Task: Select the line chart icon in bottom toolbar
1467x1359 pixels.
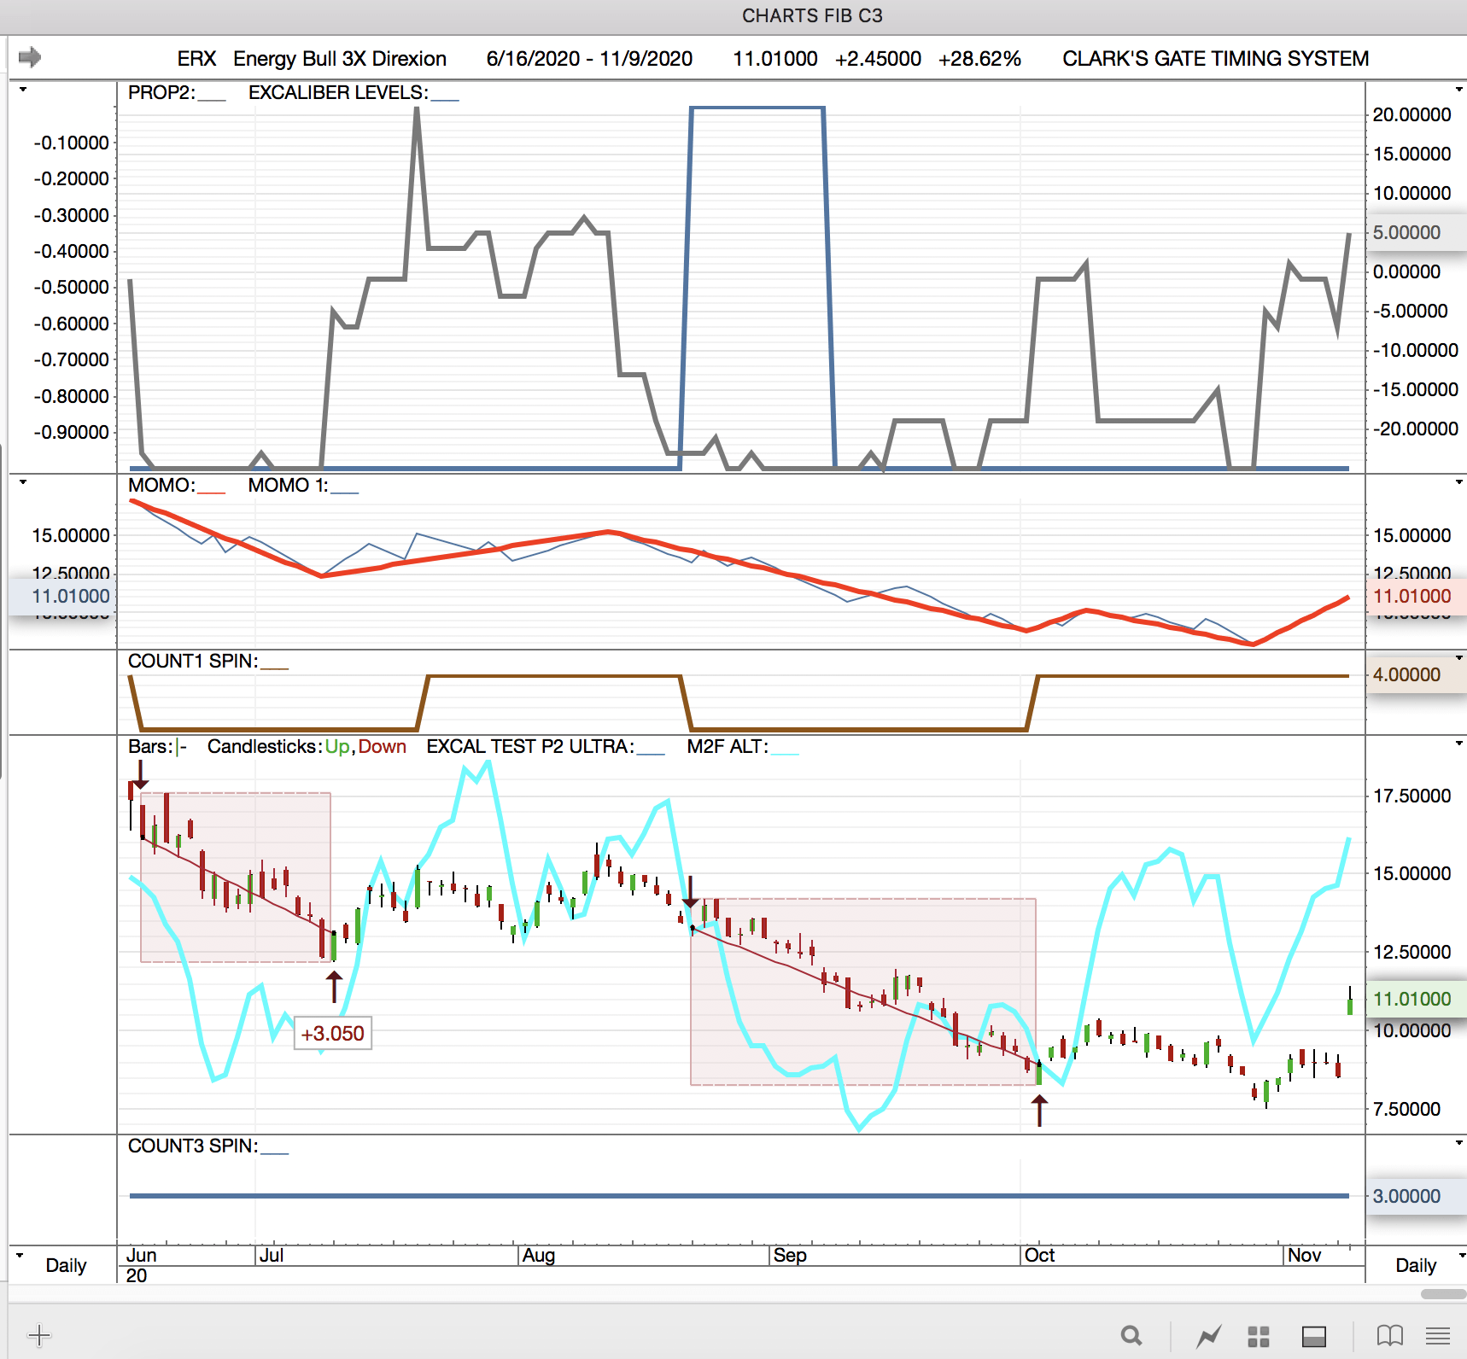Action: tap(1209, 1335)
